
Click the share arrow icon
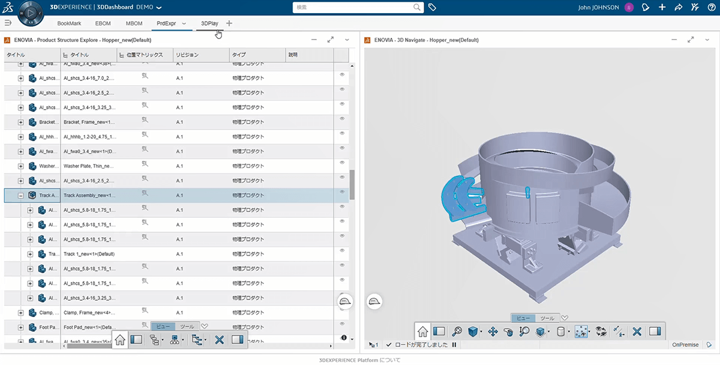[678, 7]
